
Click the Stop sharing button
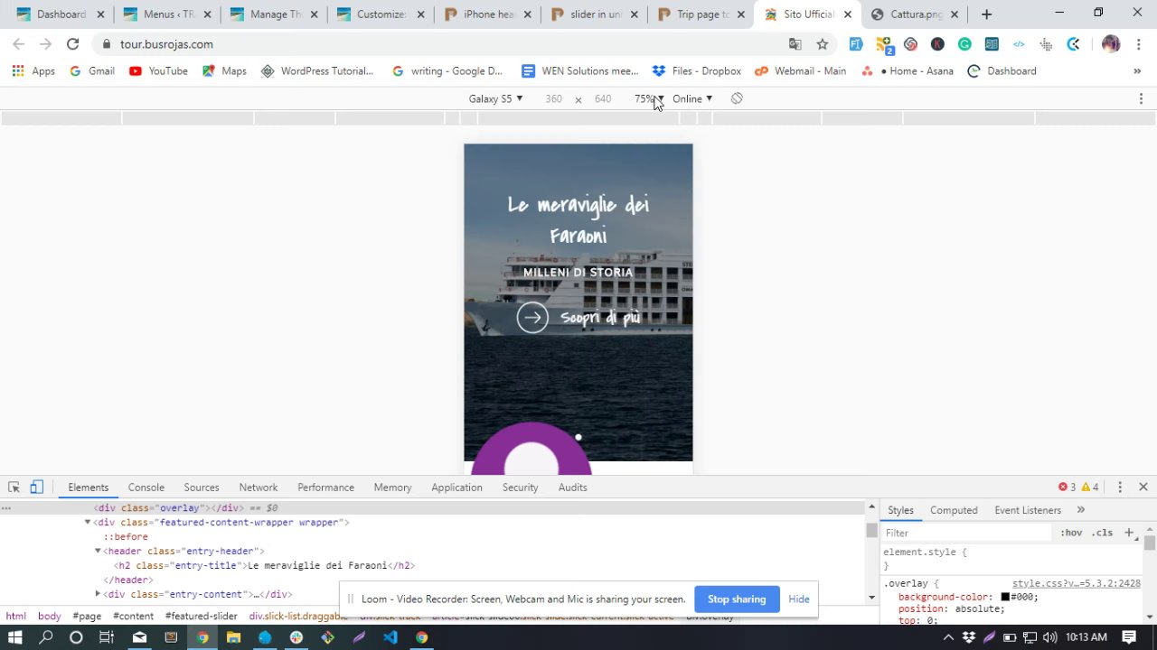pyautogui.click(x=736, y=599)
